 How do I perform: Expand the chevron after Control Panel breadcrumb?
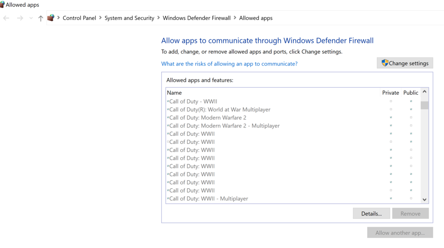(100, 18)
